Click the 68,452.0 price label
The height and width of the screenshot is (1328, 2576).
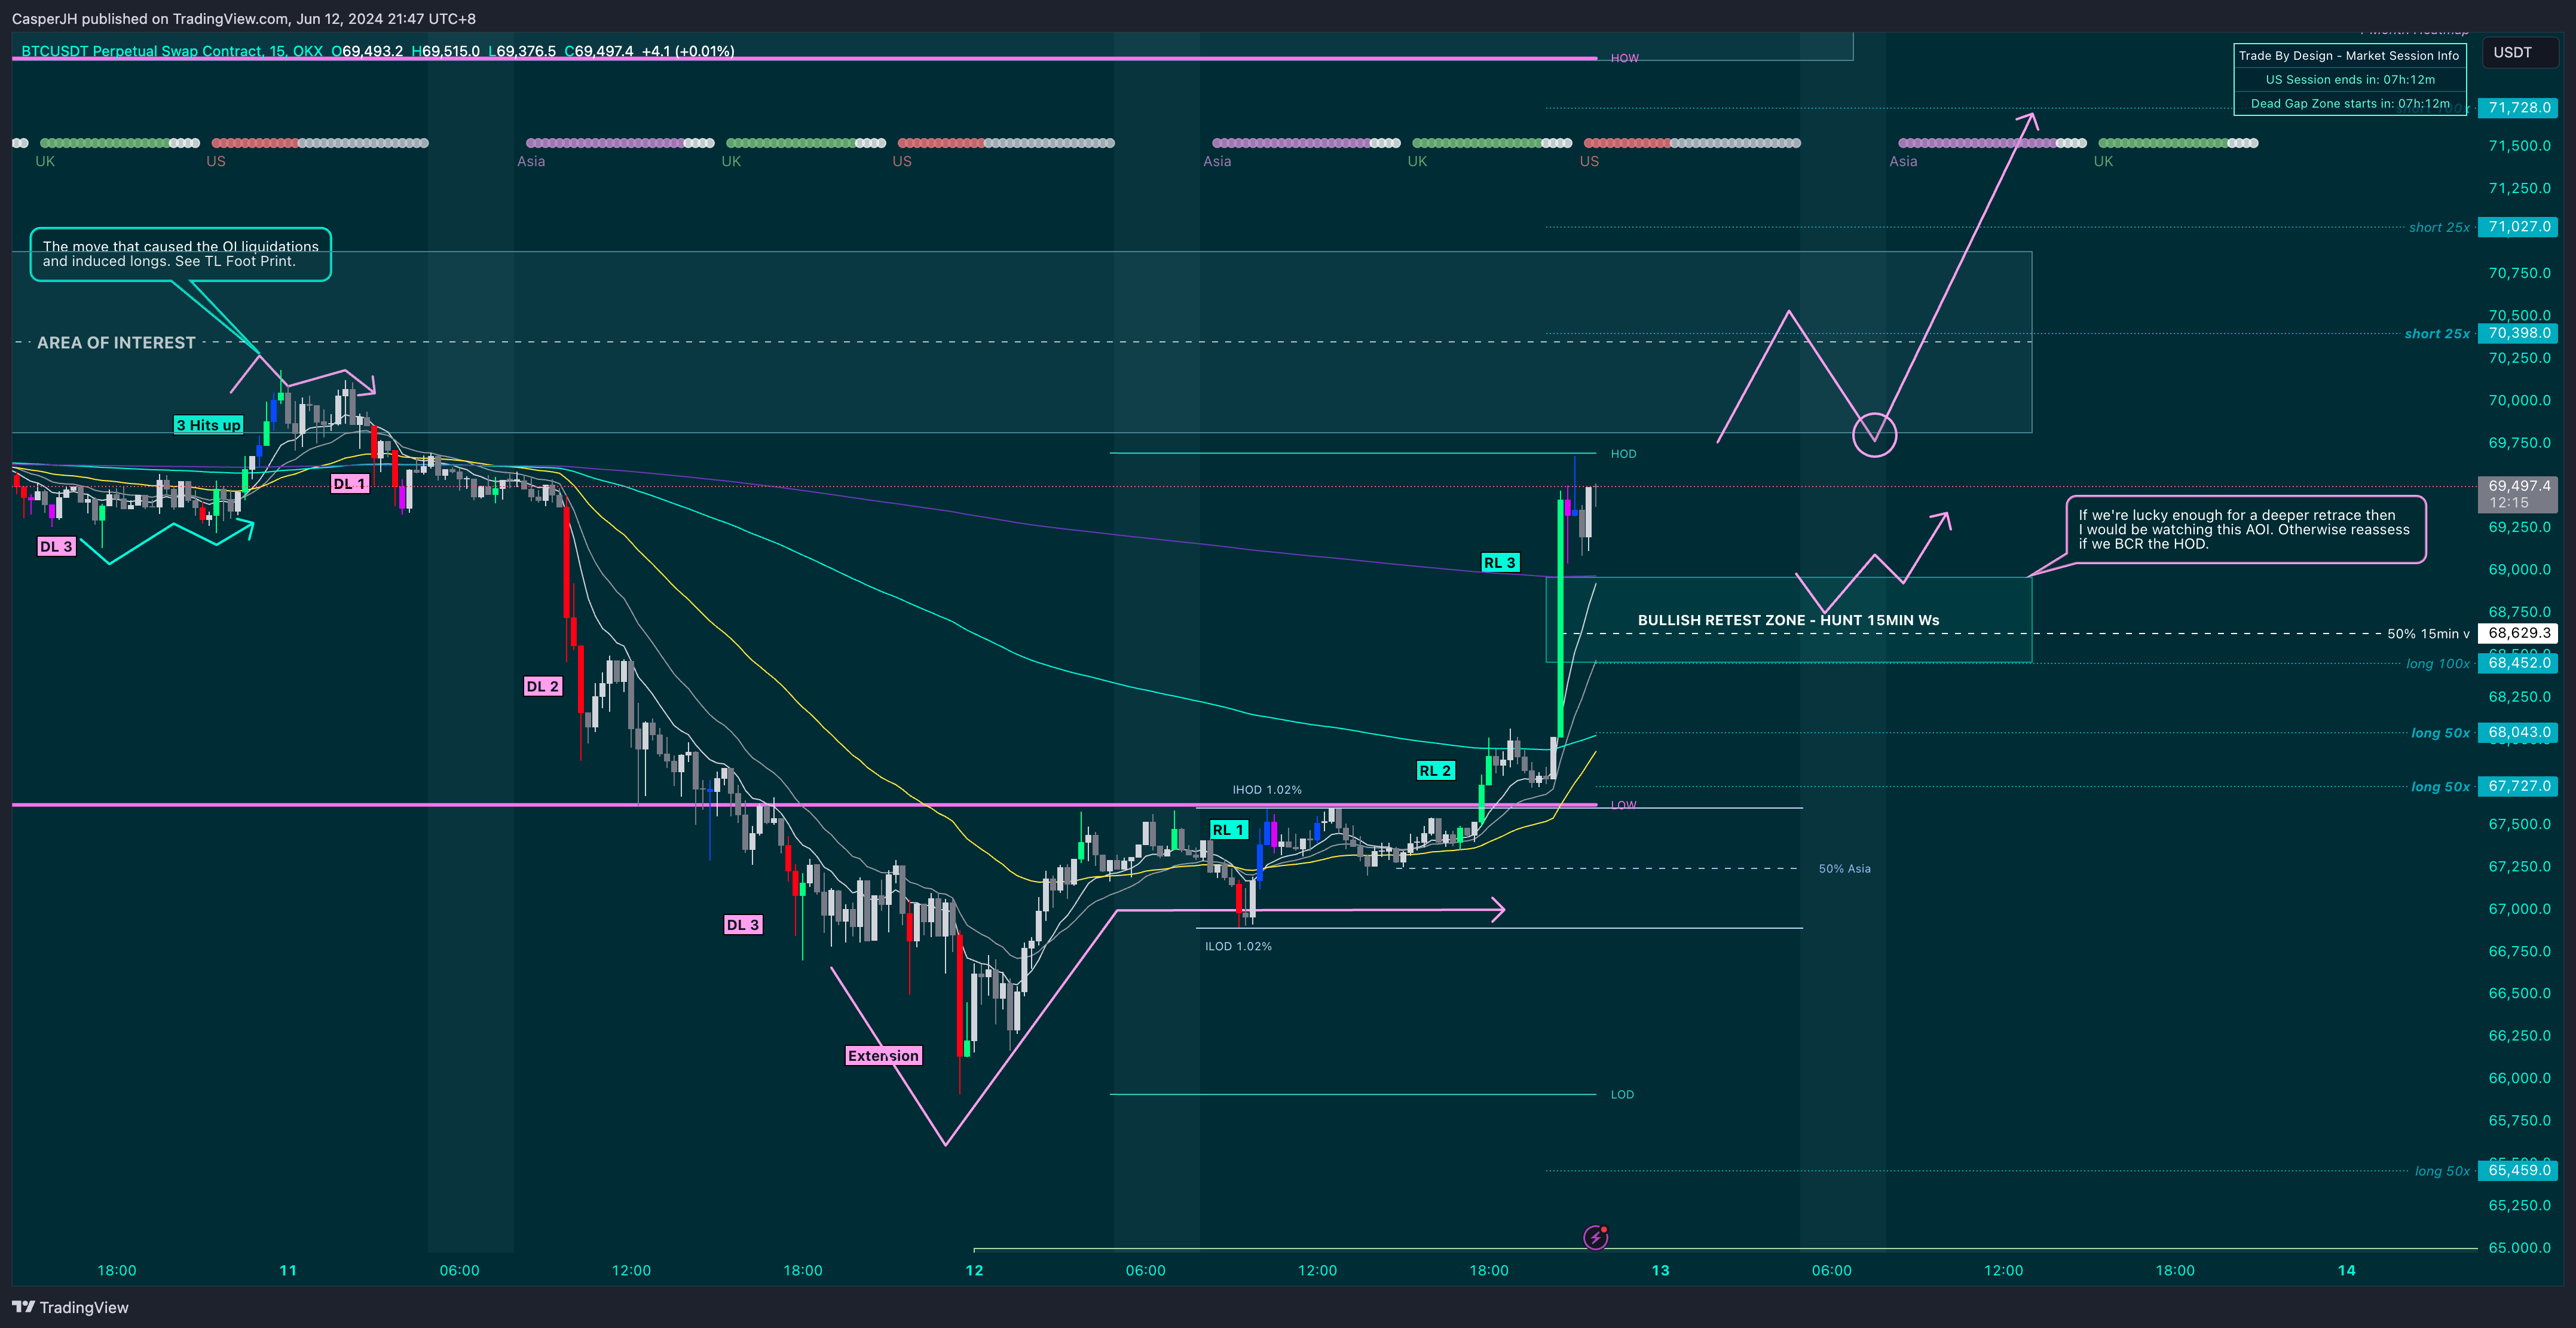pyautogui.click(x=2518, y=663)
